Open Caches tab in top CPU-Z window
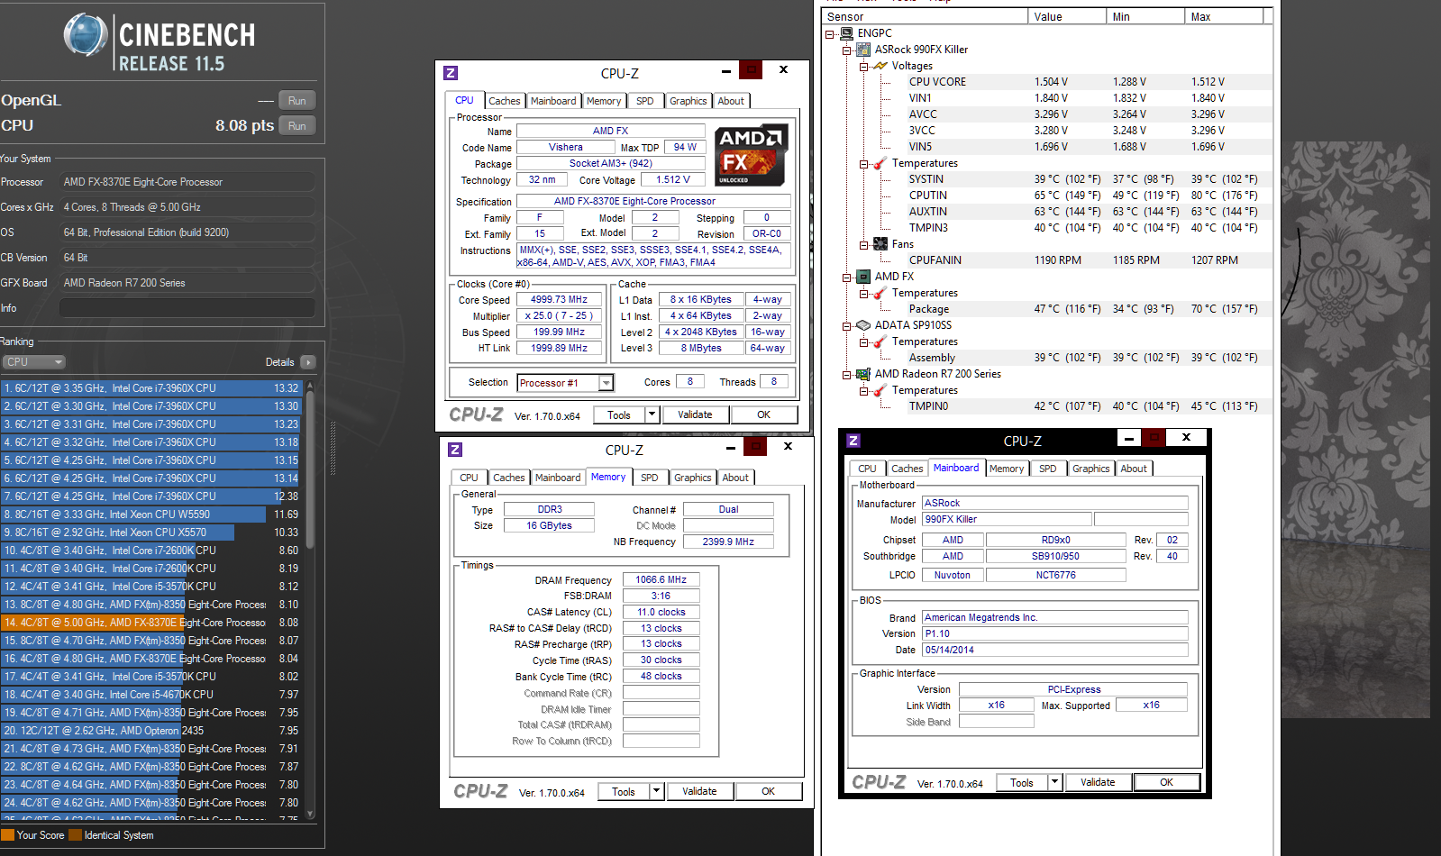The width and height of the screenshot is (1441, 856). point(504,101)
